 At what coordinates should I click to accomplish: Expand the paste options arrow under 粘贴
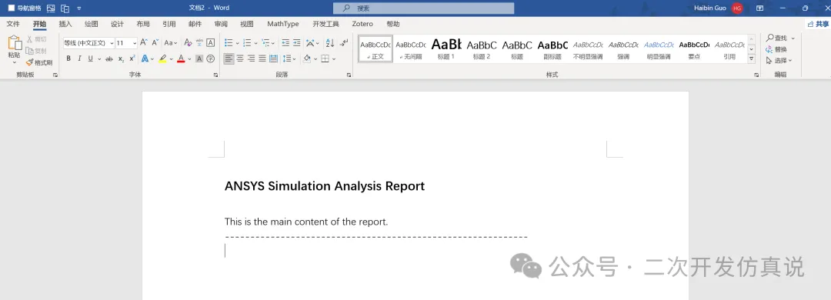(x=15, y=62)
